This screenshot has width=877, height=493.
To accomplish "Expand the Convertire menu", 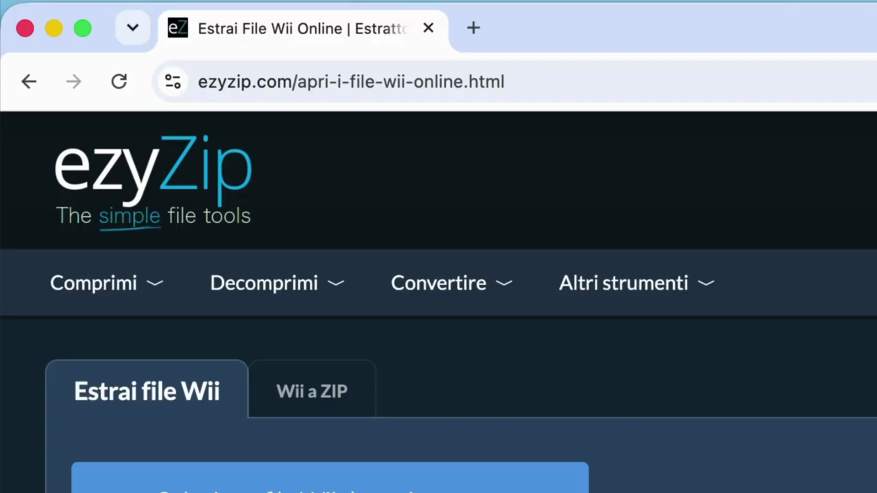I will point(452,283).
